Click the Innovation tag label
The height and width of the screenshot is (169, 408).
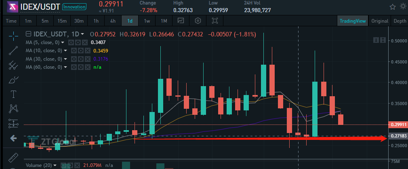click(75, 7)
